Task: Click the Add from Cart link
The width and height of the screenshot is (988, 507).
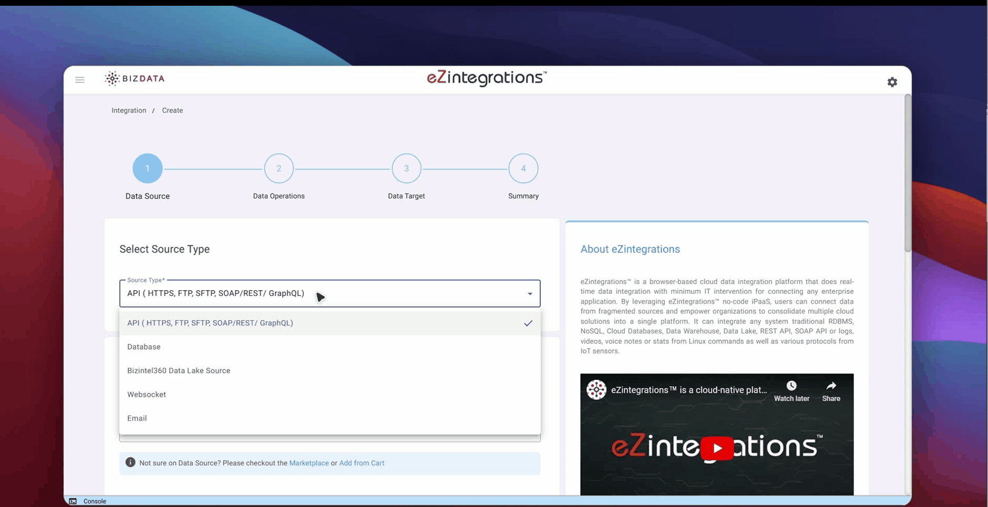Action: click(362, 463)
